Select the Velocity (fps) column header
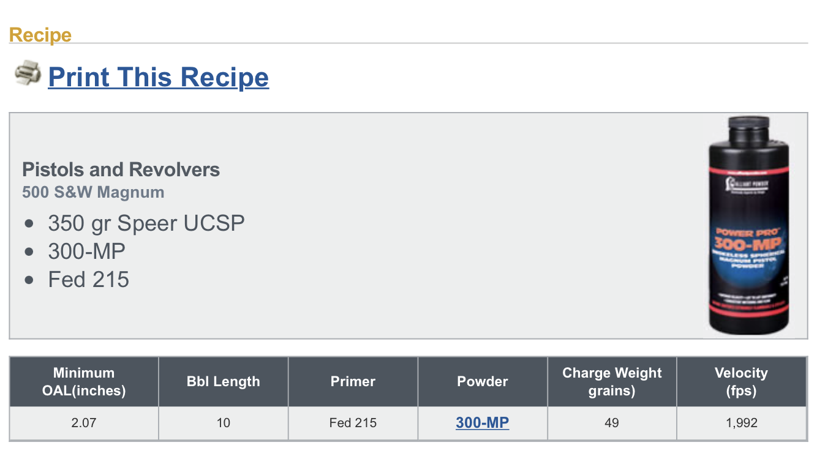 pos(741,381)
